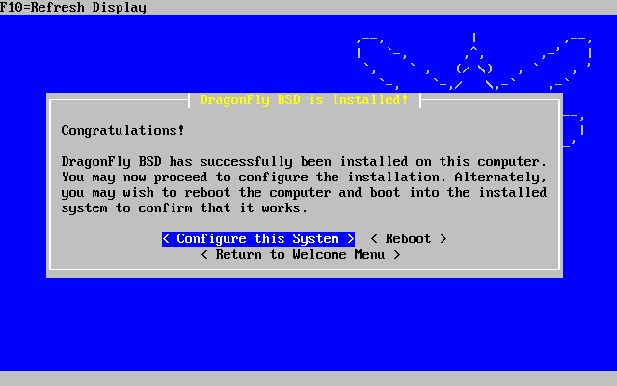Screen dimensions: 617x386
Task: Click the Congratulations! heading text
Action: click(122, 131)
